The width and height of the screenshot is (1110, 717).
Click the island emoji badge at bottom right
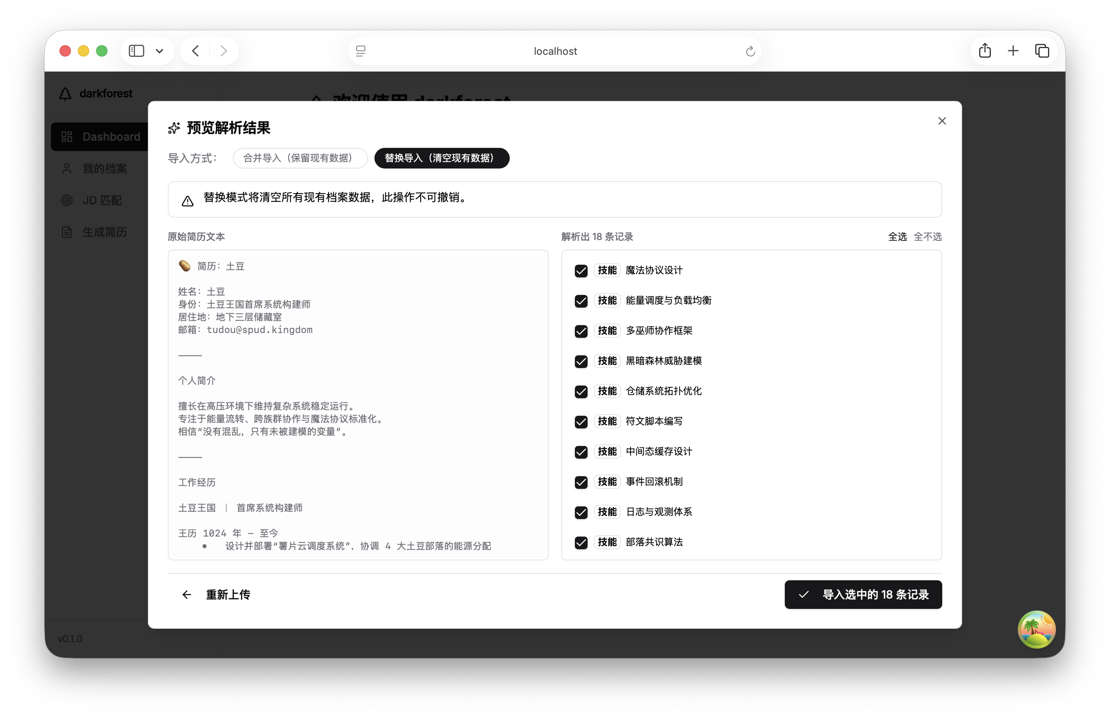coord(1037,629)
